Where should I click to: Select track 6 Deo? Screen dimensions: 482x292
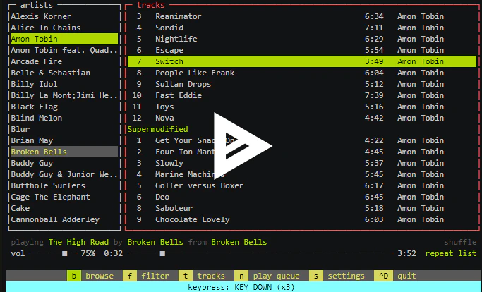[x=302, y=197]
